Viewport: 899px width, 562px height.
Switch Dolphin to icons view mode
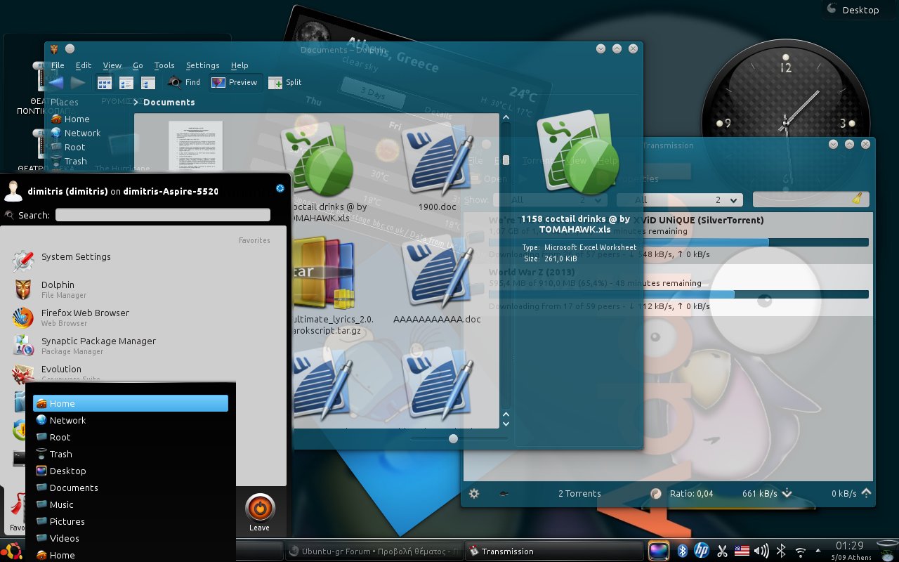pos(105,83)
